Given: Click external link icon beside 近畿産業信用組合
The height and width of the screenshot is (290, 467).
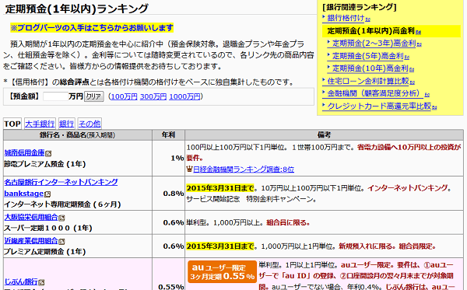Looking at the screenshot, I should point(61,242).
